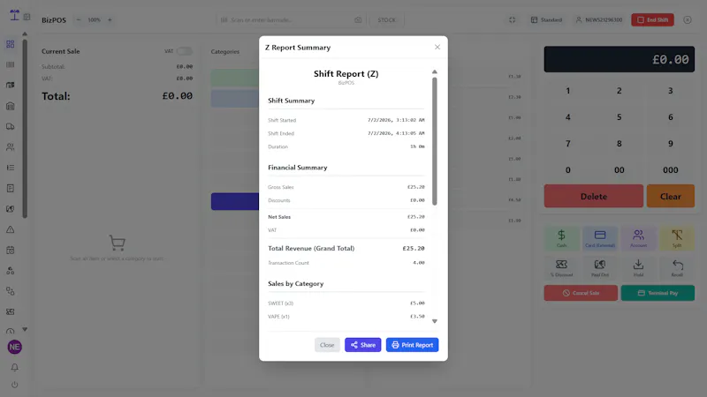Viewport: 707px width, 397px height.
Task: Click the power logout icon
Action: 14,385
